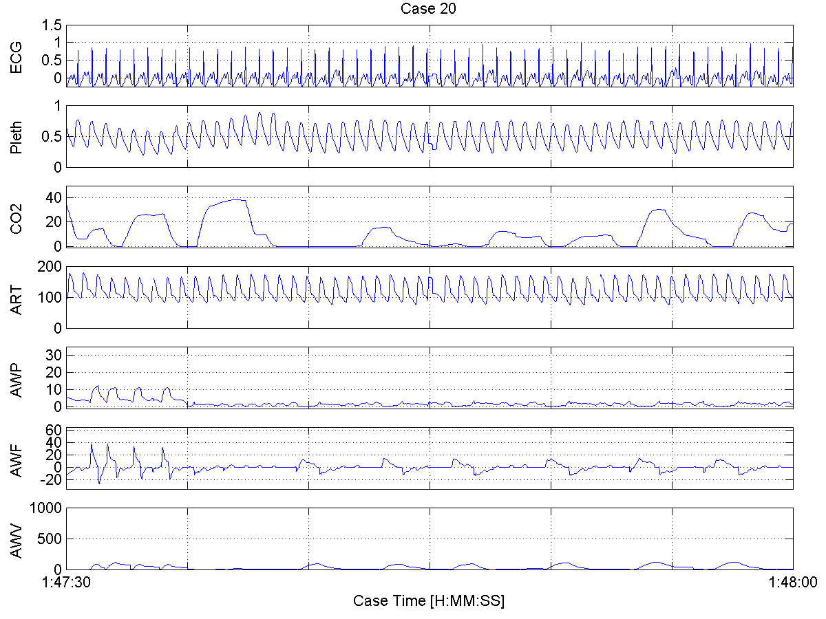Click the 200 tick on ART axis
The height and width of the screenshot is (619, 826).
pyautogui.click(x=51, y=267)
